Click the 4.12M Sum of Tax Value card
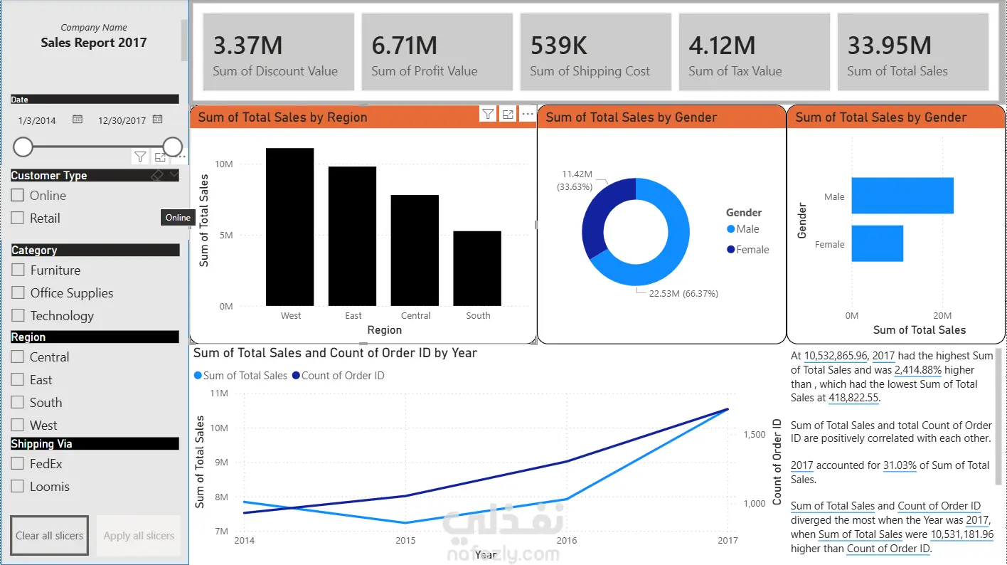The width and height of the screenshot is (1007, 565). (x=755, y=52)
